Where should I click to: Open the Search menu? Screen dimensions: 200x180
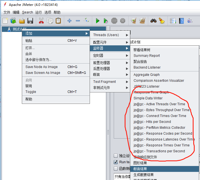[x=27, y=12]
